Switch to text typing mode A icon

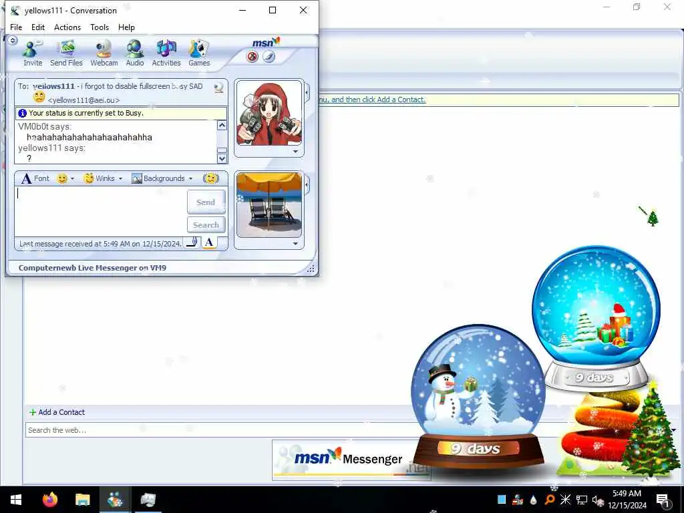coord(209,242)
